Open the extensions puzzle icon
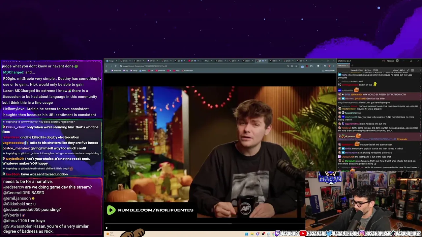This screenshot has width=422, height=237. 311,66
